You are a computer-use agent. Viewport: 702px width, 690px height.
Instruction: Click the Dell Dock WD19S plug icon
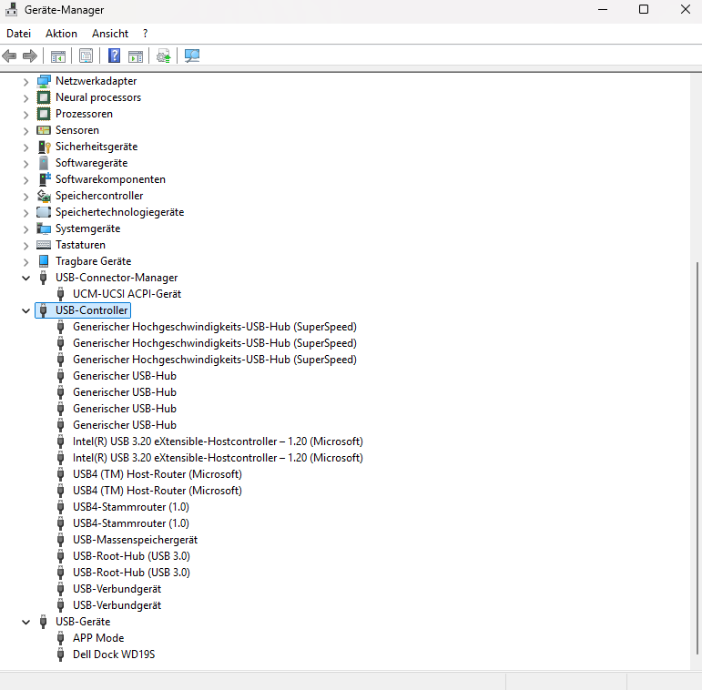[x=61, y=654]
